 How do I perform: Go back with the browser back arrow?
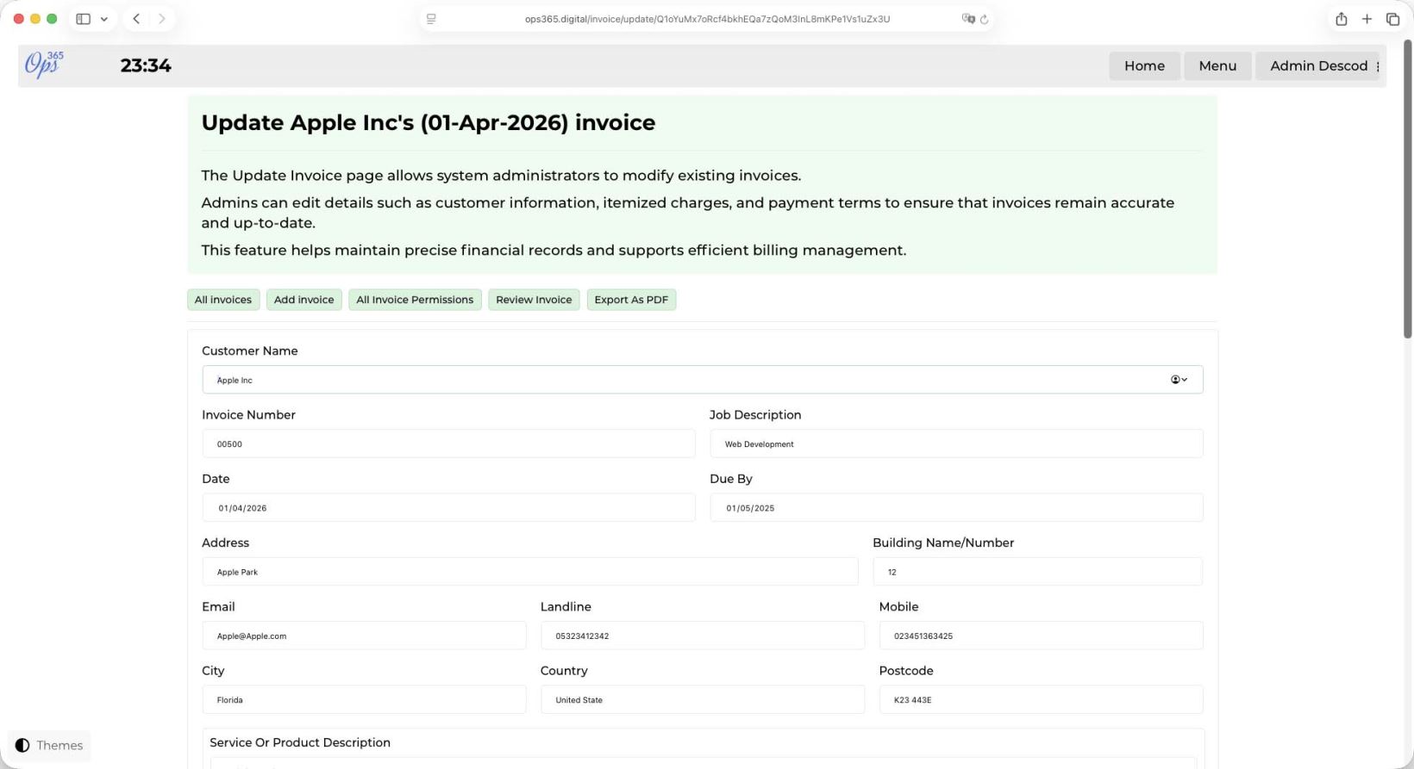click(136, 19)
